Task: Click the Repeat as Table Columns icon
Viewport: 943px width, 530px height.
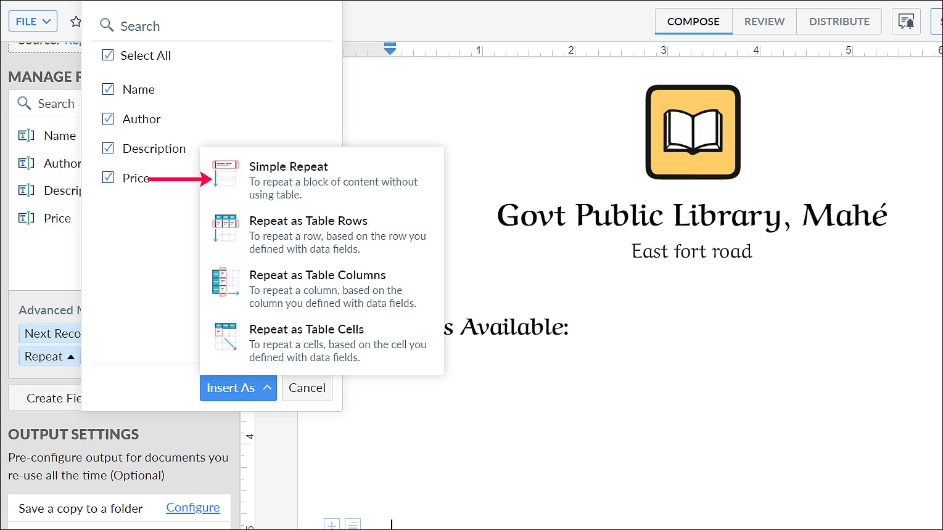Action: (x=225, y=282)
